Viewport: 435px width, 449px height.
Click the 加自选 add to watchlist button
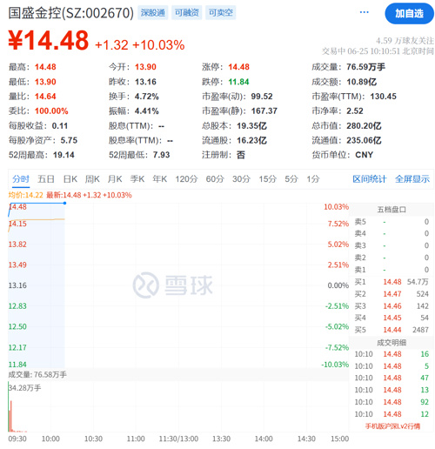pos(409,13)
